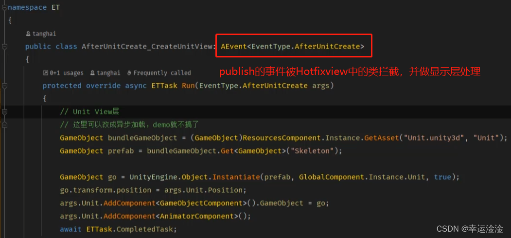
Task: Click the UnityEngine identifier
Action: pos(154,177)
